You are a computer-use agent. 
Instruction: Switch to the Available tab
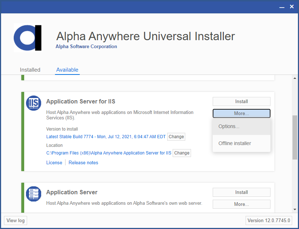[x=67, y=70]
